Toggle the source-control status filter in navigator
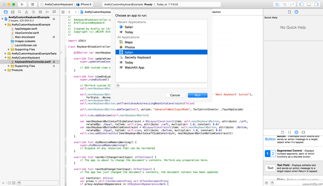 tap(14, 183)
